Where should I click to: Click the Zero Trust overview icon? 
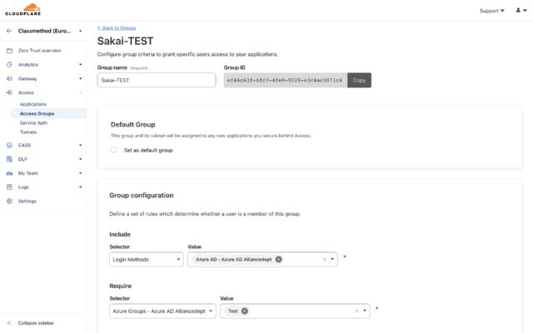[9, 51]
